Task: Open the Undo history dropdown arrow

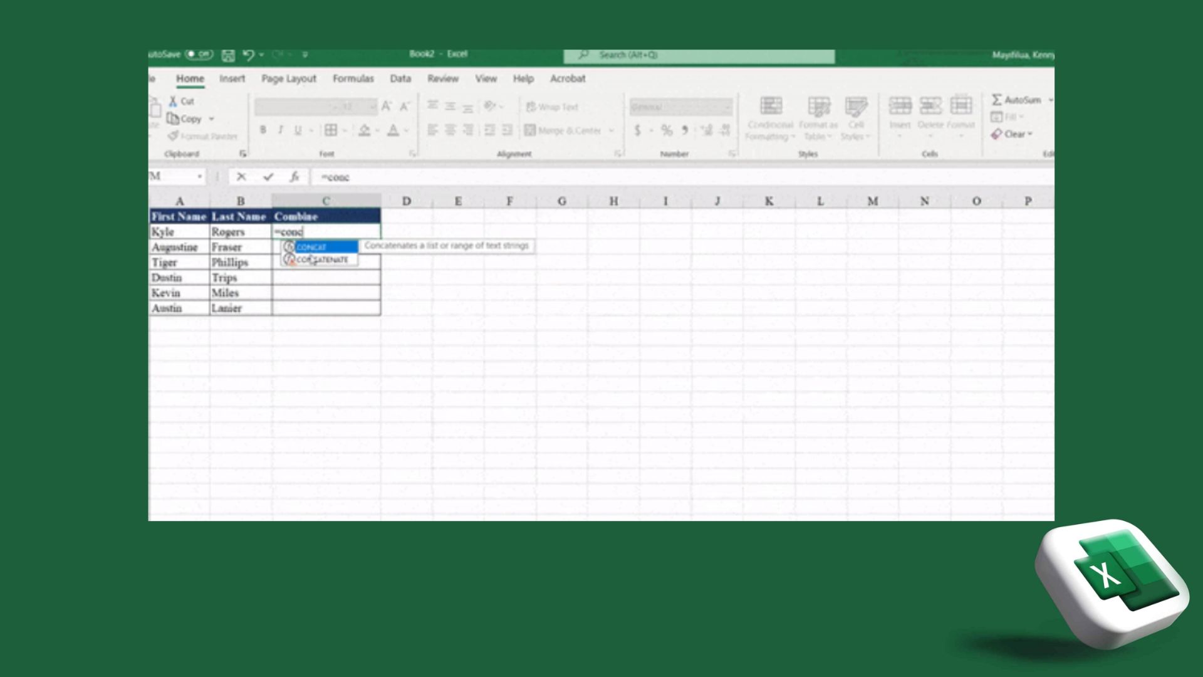Action: (261, 55)
